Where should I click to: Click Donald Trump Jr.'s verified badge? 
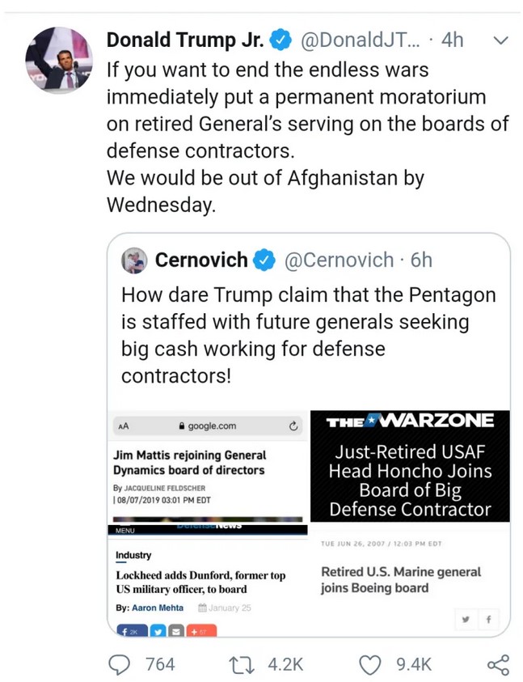[x=280, y=40]
